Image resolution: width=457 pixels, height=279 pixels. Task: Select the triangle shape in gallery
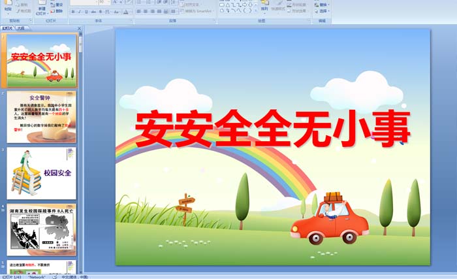(x=228, y=5)
